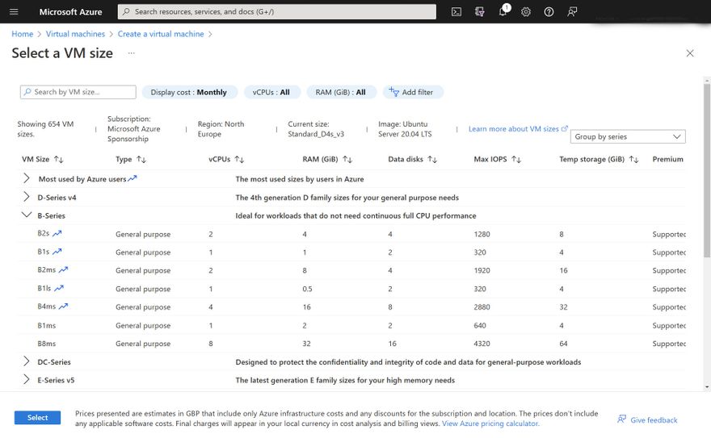The width and height of the screenshot is (711, 438).
Task: Go to Virtual machines breadcrumb
Action: click(75, 35)
